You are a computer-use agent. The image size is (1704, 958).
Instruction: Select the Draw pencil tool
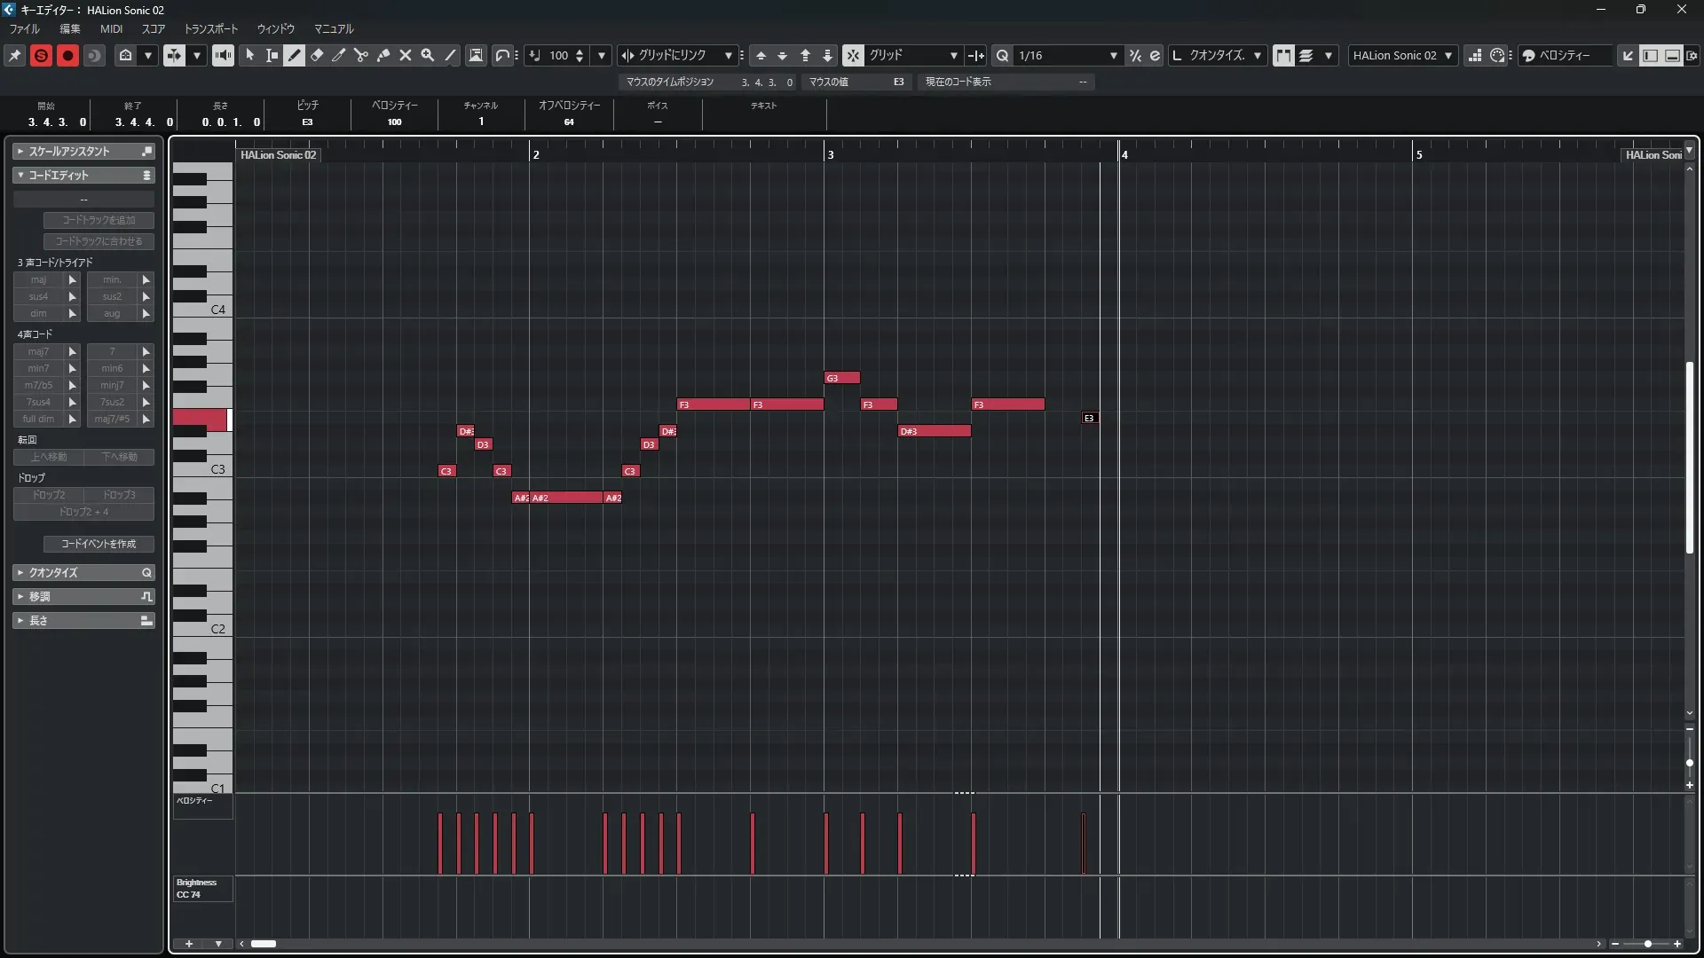pyautogui.click(x=294, y=55)
